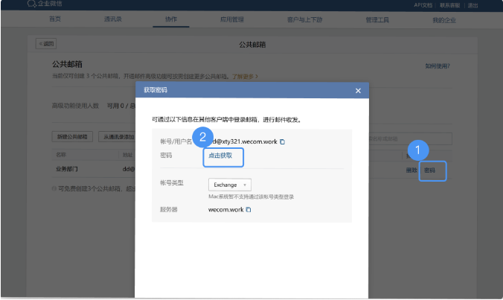Close the 获取密码 dialog
503x300 pixels.
pos(358,91)
